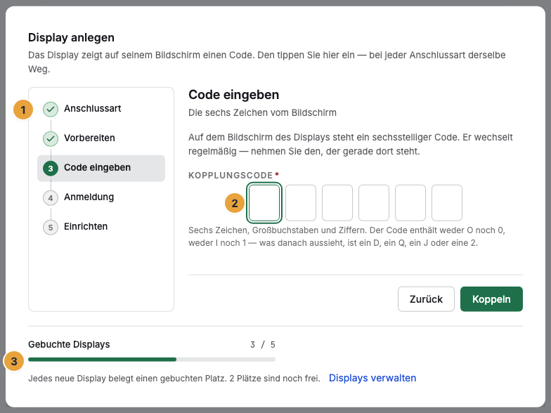Focus the first Kopplungscode character box
The width and height of the screenshot is (551, 413).
[x=264, y=202]
